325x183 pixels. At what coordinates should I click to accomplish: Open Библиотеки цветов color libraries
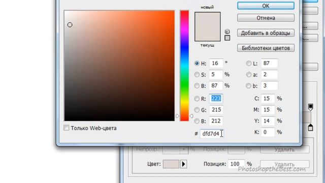click(266, 48)
